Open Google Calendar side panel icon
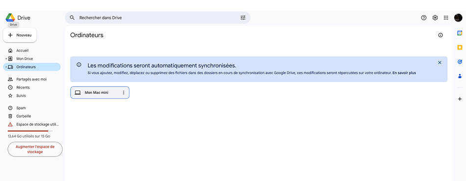Image resolution: width=466 pixels, height=181 pixels. pyautogui.click(x=460, y=33)
